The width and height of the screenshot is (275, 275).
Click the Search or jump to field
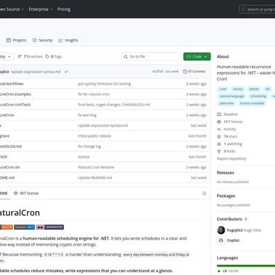pos(257,10)
